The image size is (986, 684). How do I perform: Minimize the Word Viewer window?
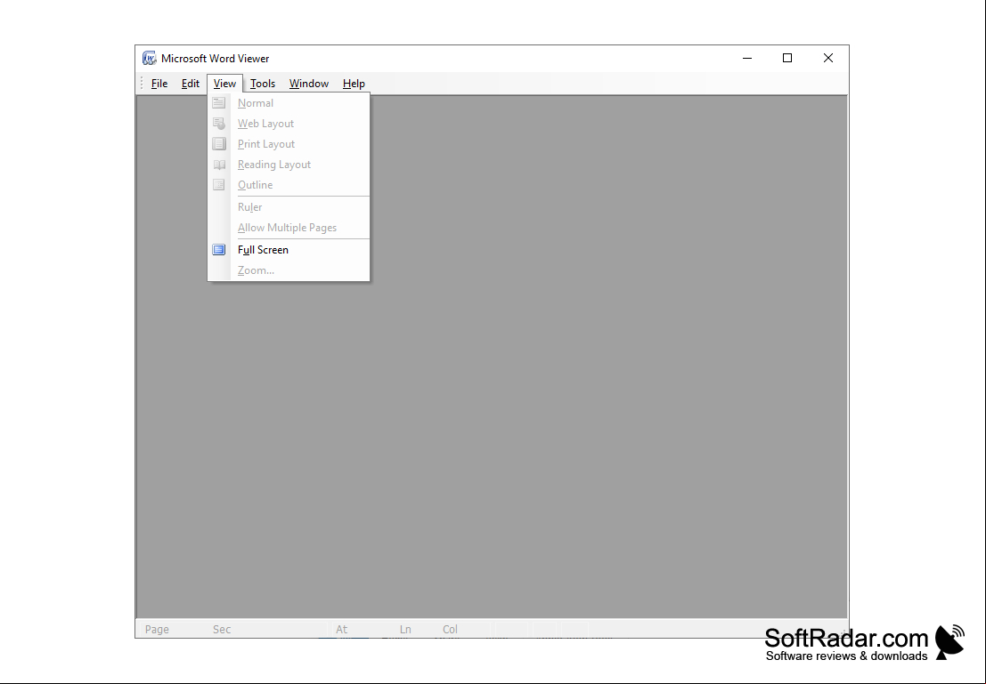(x=747, y=59)
